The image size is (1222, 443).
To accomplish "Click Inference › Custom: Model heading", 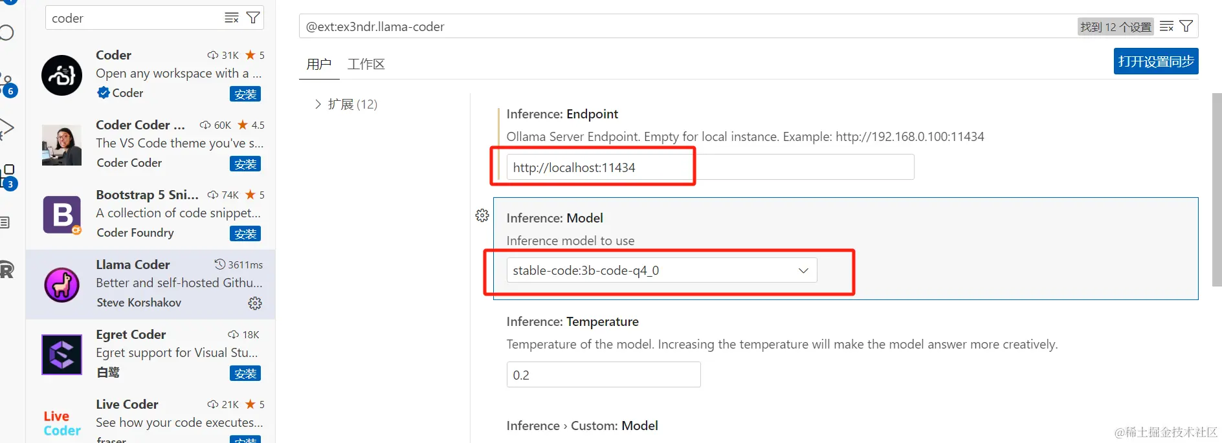I will tap(582, 426).
